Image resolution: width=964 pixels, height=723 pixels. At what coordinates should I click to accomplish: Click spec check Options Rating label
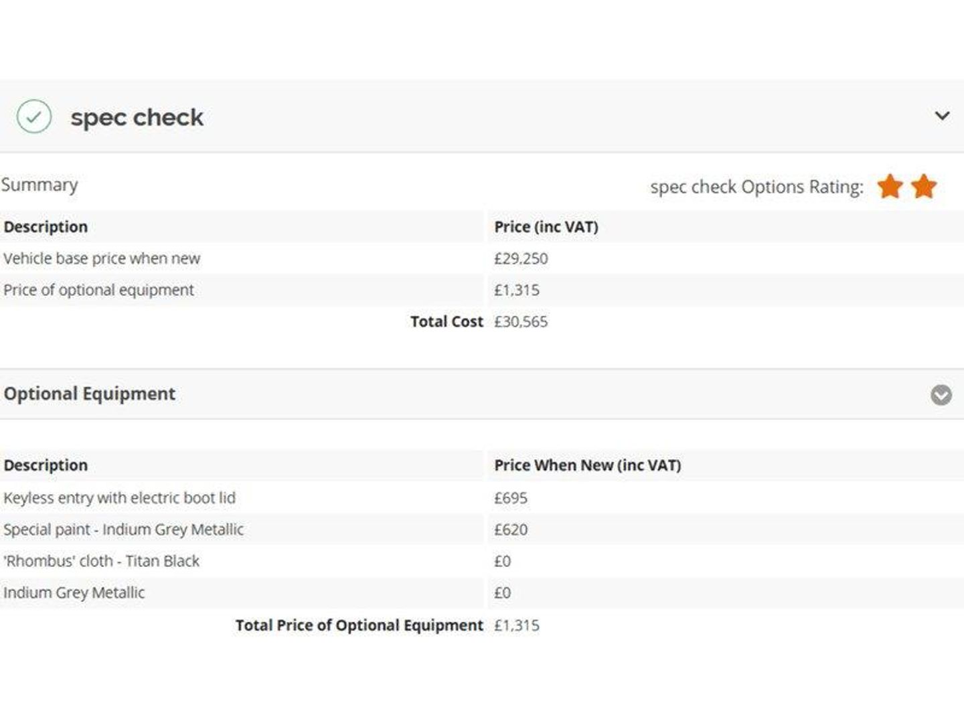[x=756, y=187]
